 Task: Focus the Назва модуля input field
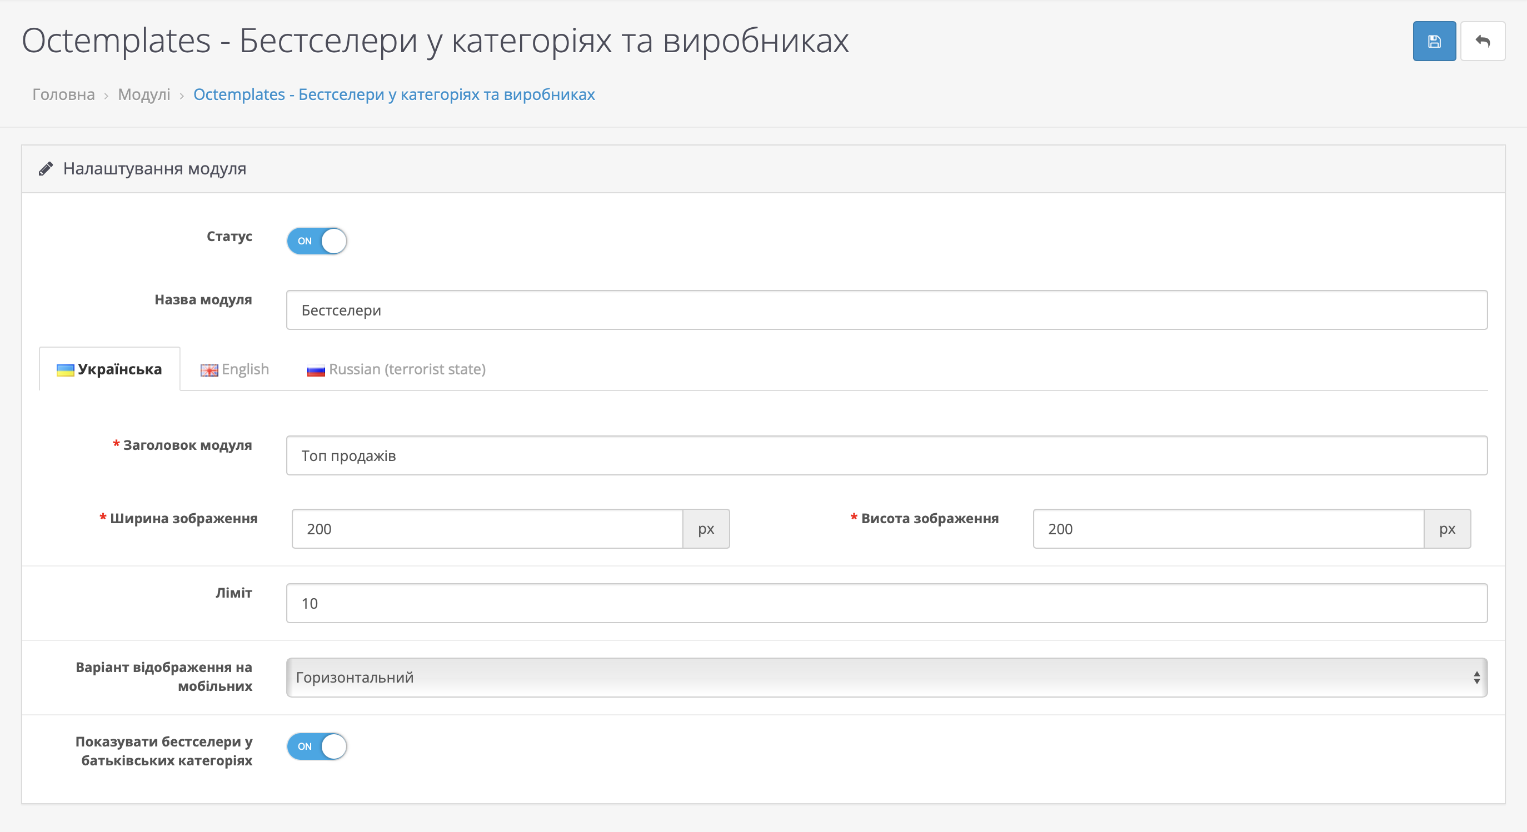(886, 310)
